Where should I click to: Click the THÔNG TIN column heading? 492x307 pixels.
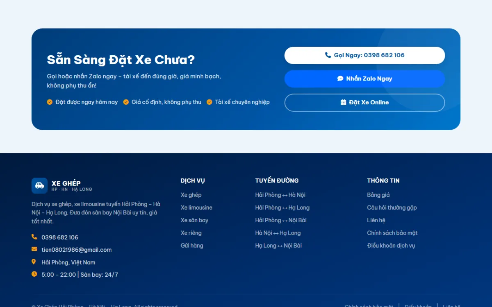[383, 181]
